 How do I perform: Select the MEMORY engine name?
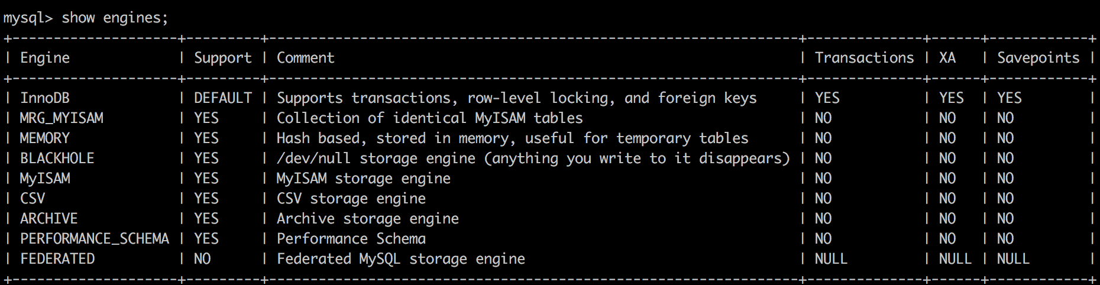click(45, 138)
